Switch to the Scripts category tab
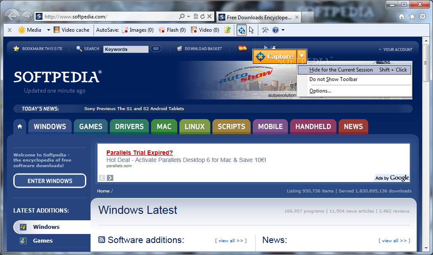The width and height of the screenshot is (433, 255). coord(231,126)
